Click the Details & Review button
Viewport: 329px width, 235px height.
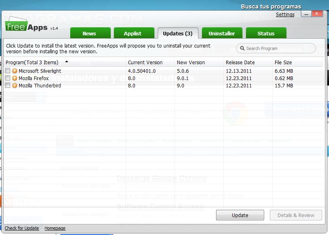(x=296, y=215)
